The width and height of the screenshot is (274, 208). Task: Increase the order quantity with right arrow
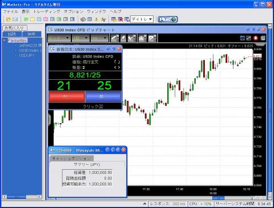coord(119,67)
